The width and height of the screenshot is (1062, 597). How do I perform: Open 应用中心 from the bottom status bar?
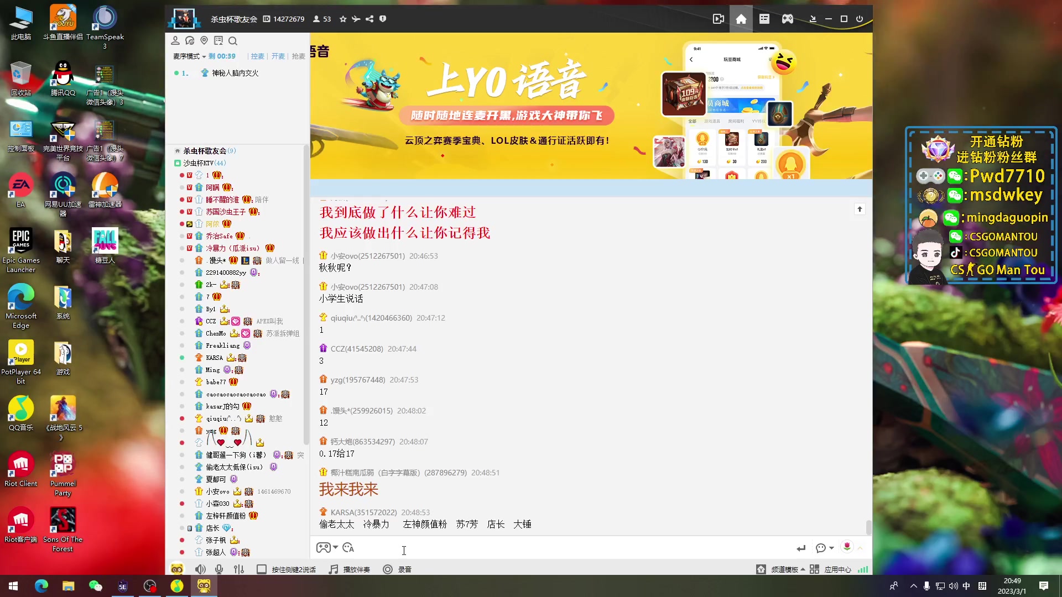click(839, 568)
